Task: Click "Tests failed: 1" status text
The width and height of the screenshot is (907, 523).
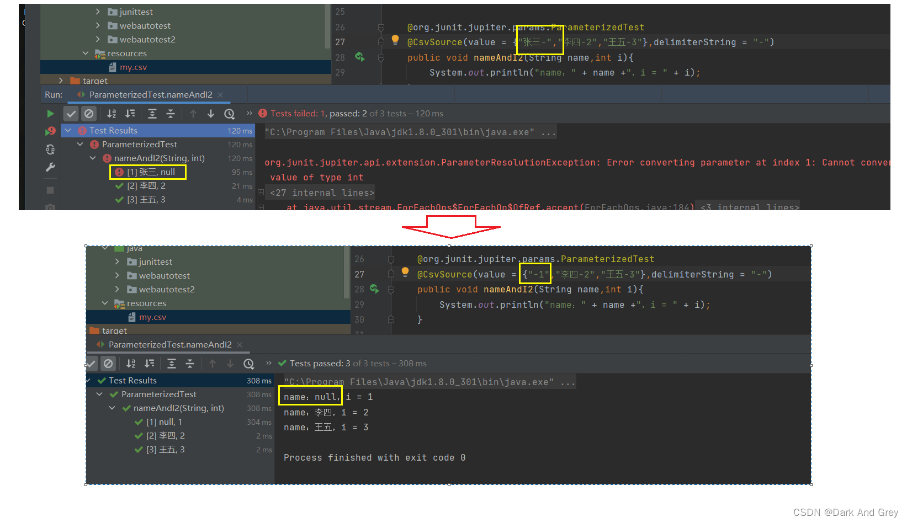Action: 299,114
